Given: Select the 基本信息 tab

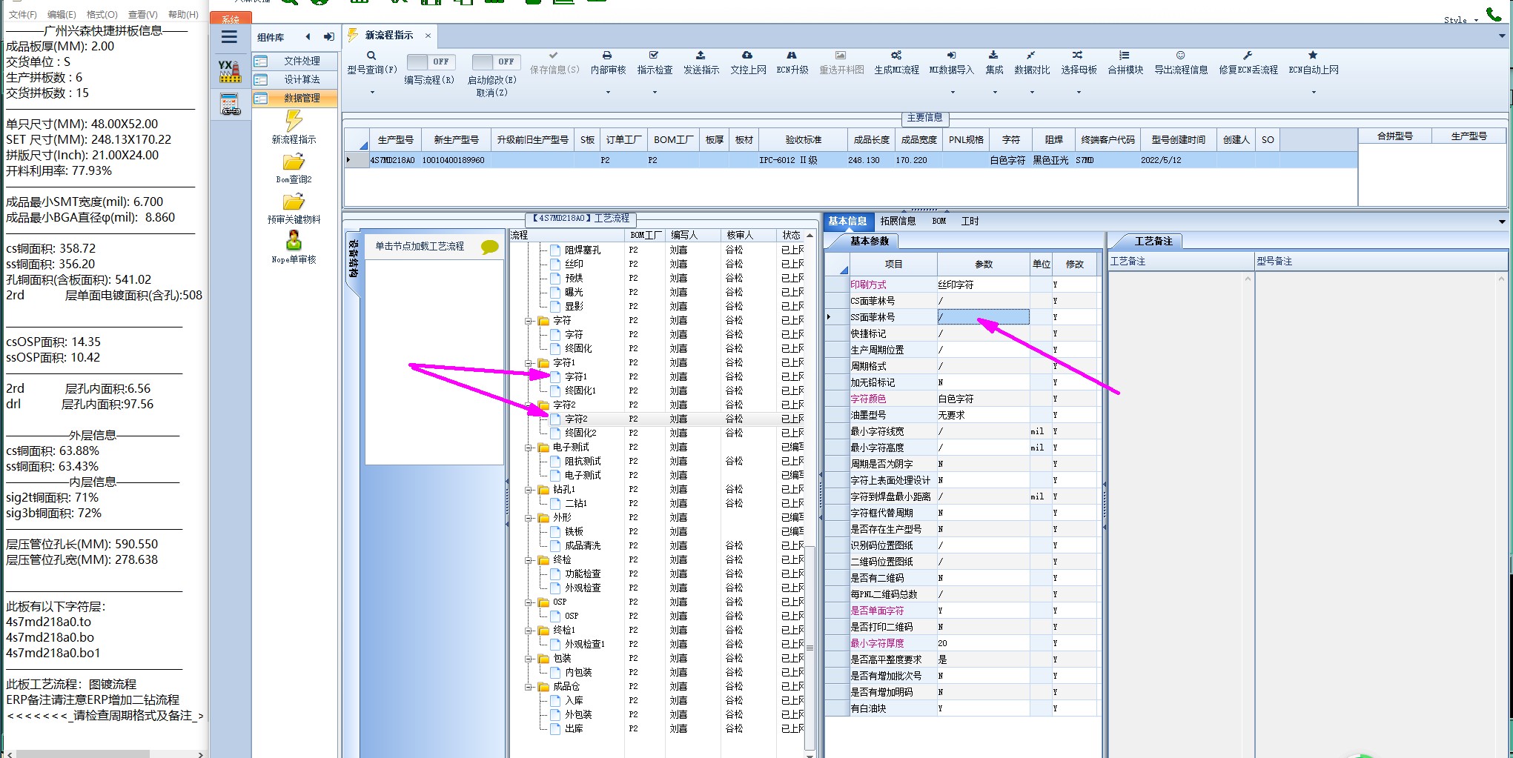Looking at the screenshot, I should (x=847, y=221).
